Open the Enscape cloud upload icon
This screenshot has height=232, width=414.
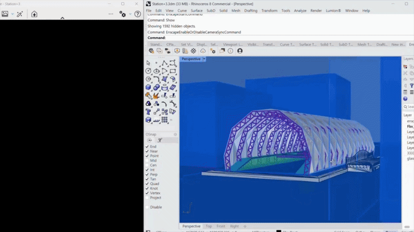(x=203, y=51)
